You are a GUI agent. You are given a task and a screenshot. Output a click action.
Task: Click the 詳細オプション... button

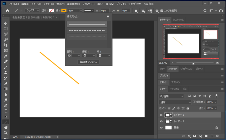click(88, 62)
